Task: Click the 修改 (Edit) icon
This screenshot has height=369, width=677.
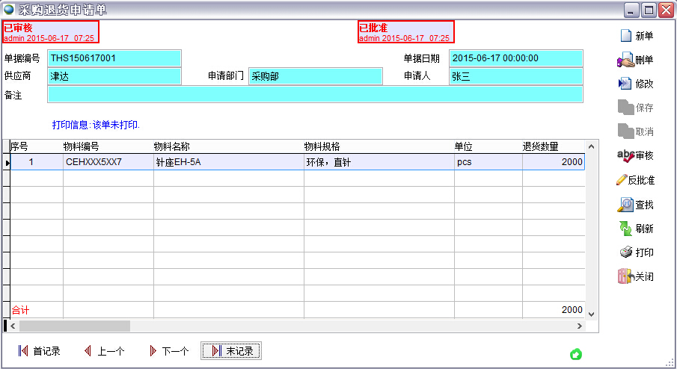Action: point(625,84)
